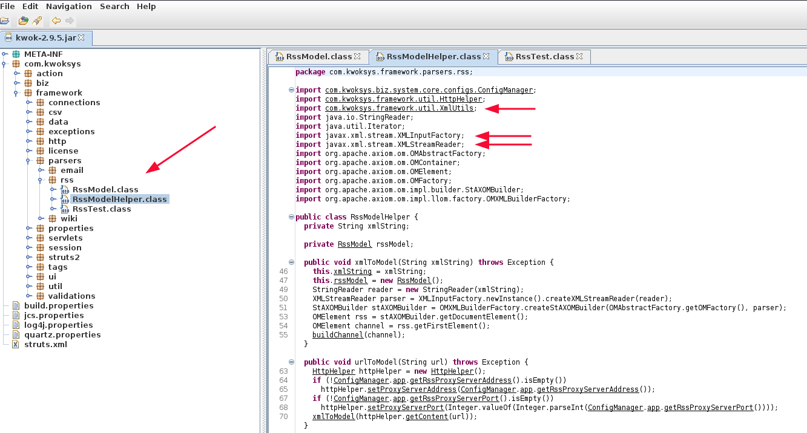Viewport: 807px width, 433px height.
Task: Select RssTest.class in the tree
Action: click(102, 209)
